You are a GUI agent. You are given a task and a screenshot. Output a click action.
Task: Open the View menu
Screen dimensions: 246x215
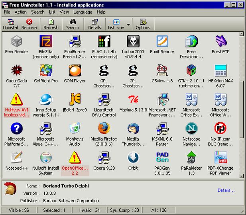tap(64, 12)
